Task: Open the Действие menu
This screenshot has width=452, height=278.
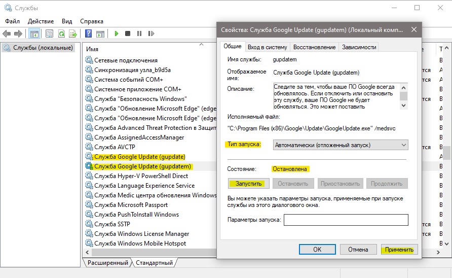Action: point(41,21)
